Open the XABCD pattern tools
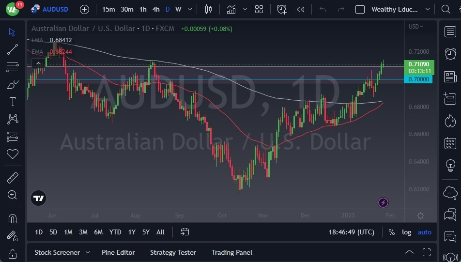 pyautogui.click(x=13, y=119)
